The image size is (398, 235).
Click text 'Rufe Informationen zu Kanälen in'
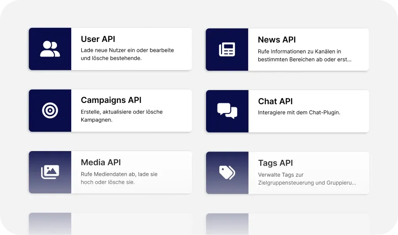coord(299,52)
